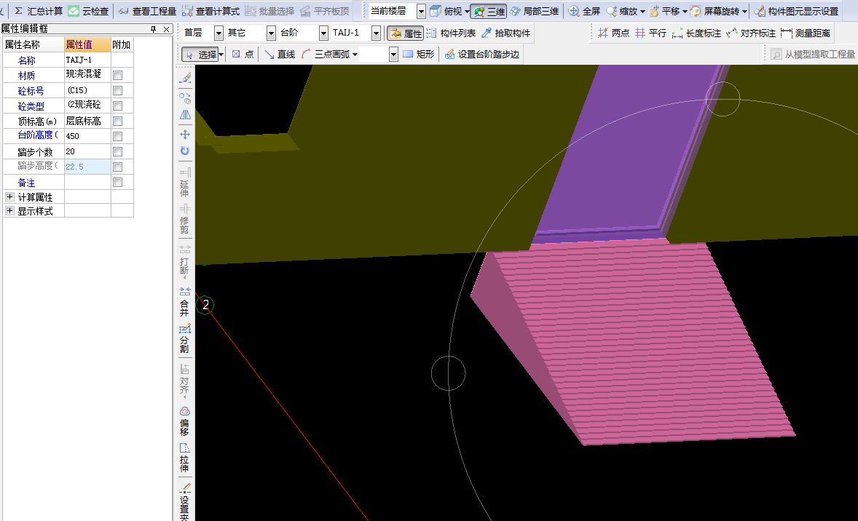Click the mirror icon in vertical toolbar
This screenshot has height=521, width=858.
pyautogui.click(x=185, y=115)
